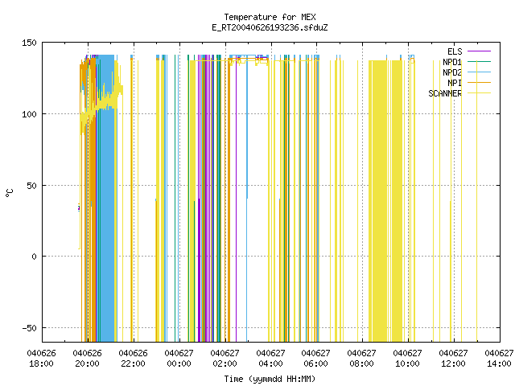Click the yellow SCANNER legend line sample
The image size is (515, 386).
(x=479, y=93)
